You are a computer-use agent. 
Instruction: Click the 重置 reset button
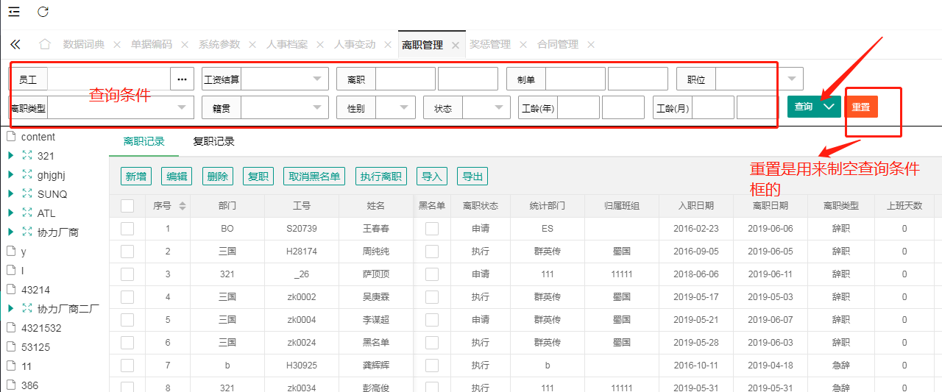861,107
